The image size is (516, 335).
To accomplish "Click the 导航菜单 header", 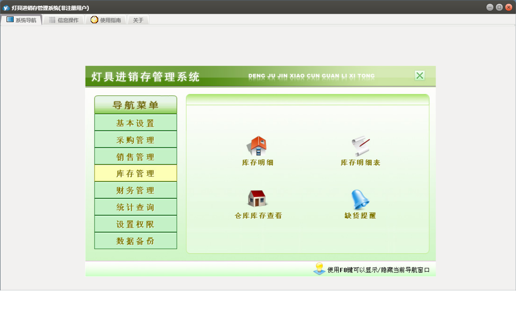I will point(136,105).
